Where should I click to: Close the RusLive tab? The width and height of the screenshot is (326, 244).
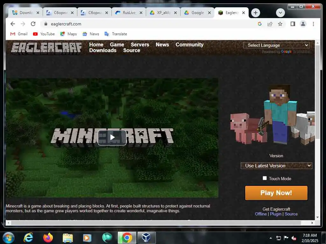click(141, 13)
